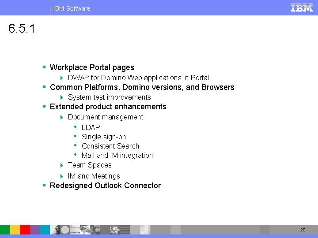Select 'Consistent Search' list item

pos(110,146)
